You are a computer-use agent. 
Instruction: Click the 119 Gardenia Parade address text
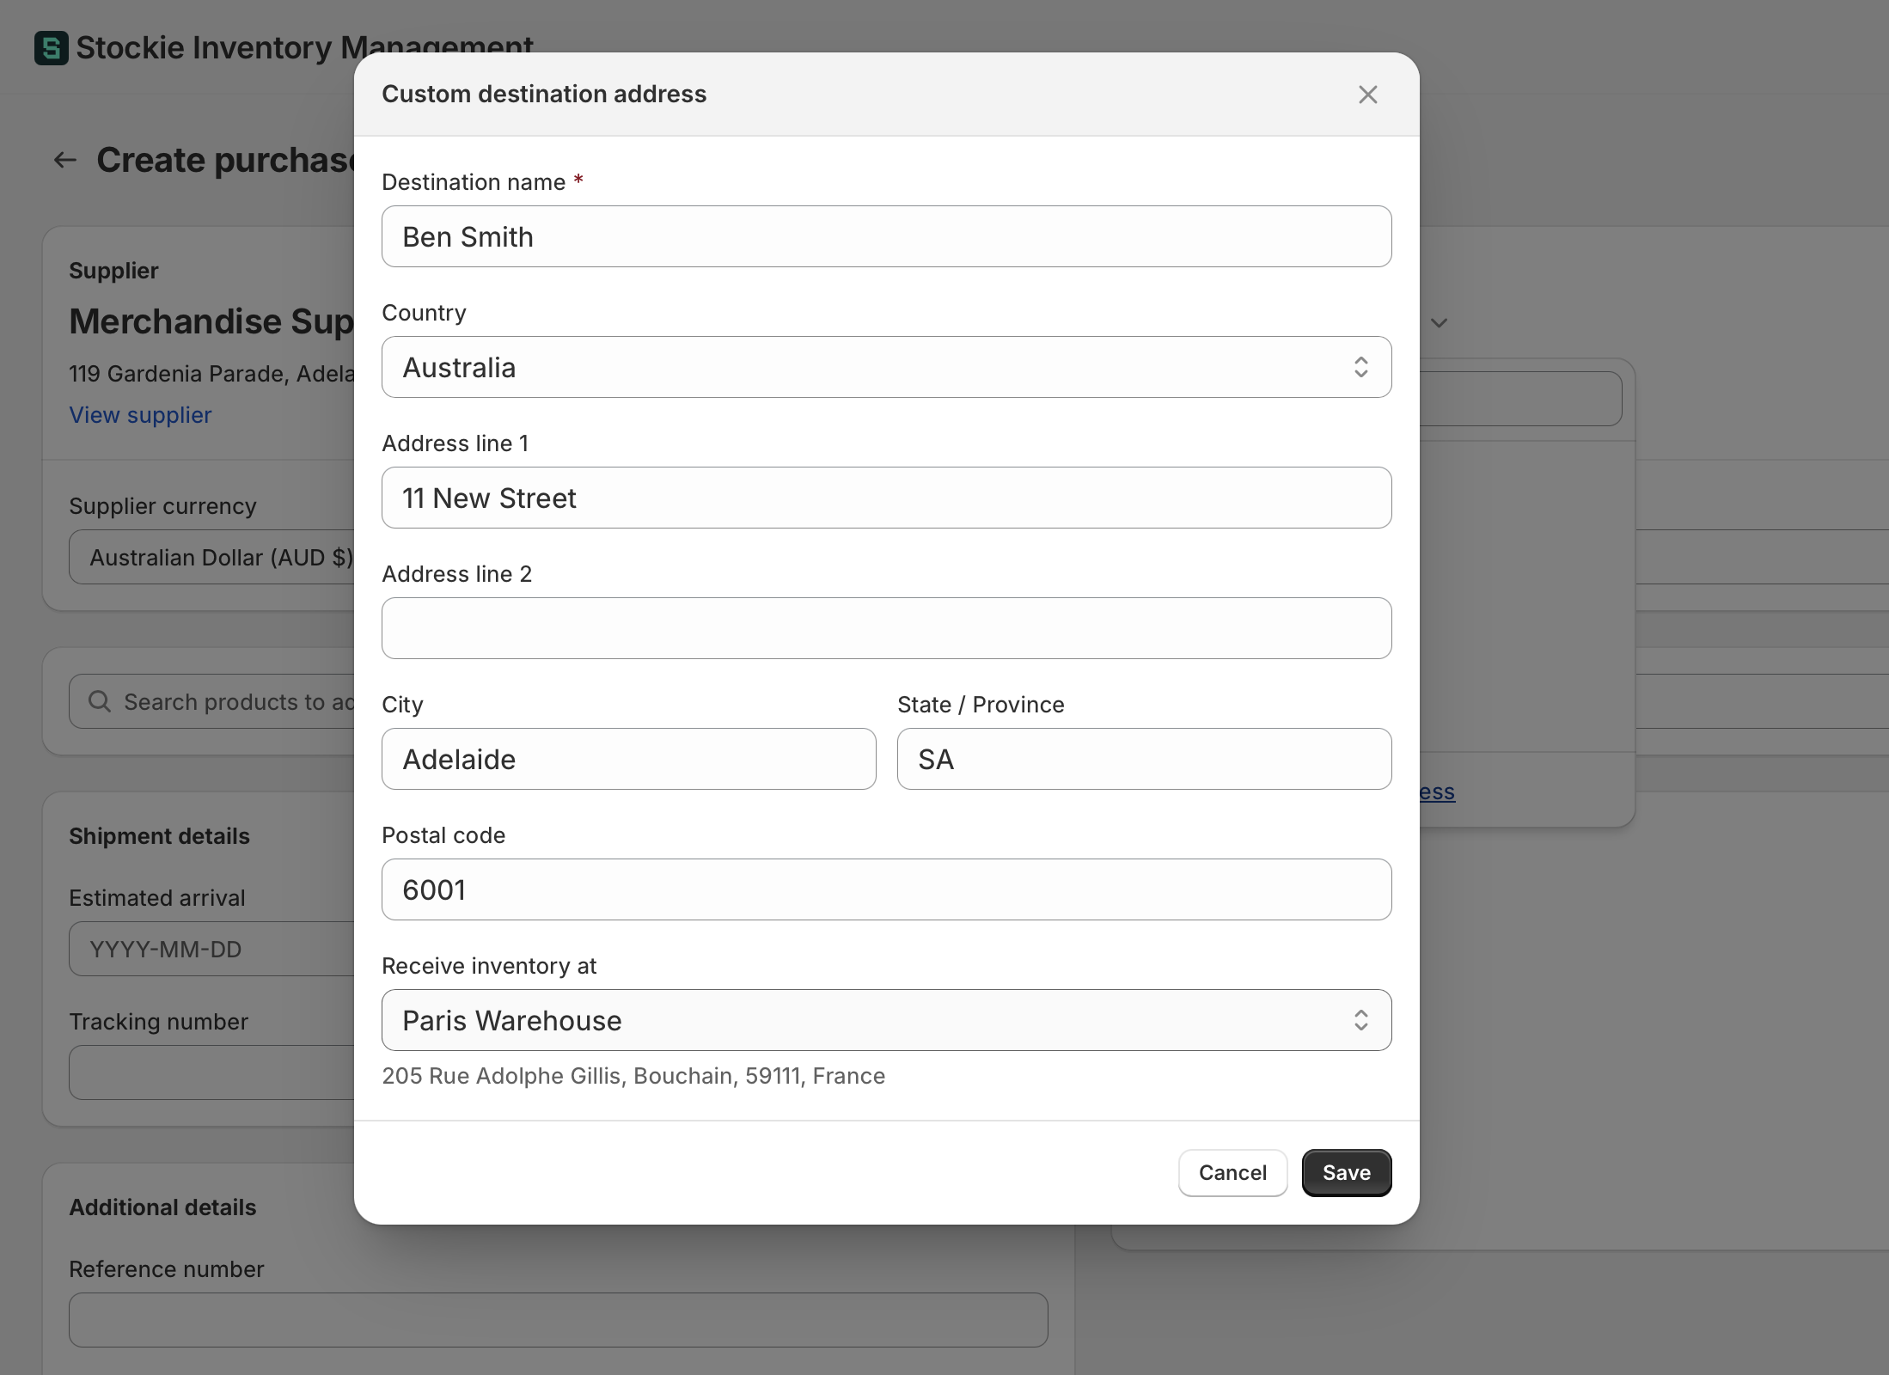point(211,374)
